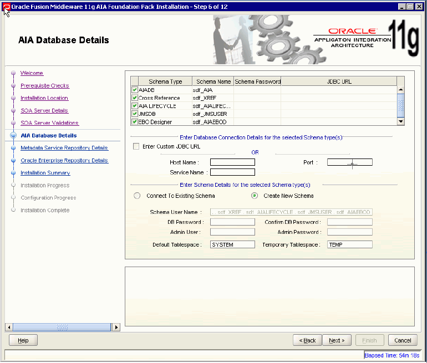Image resolution: width=427 pixels, height=363 pixels.
Task: Click the Schema User Name field
Action: point(291,212)
